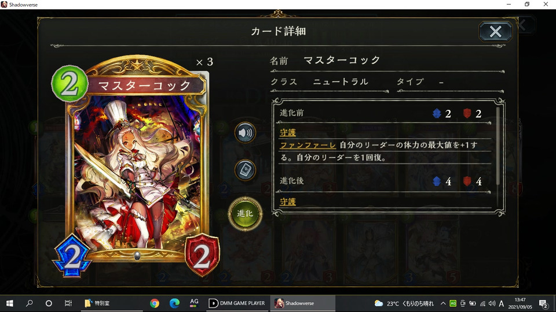Screen dimensions: 556x312
Task: Open Windows search from taskbar
Action: pos(30,303)
